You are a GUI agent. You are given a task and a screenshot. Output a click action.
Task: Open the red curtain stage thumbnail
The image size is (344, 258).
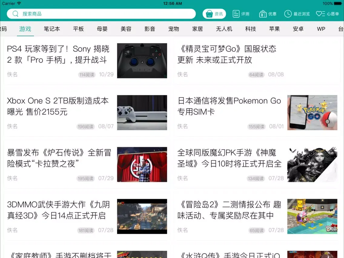click(x=142, y=164)
